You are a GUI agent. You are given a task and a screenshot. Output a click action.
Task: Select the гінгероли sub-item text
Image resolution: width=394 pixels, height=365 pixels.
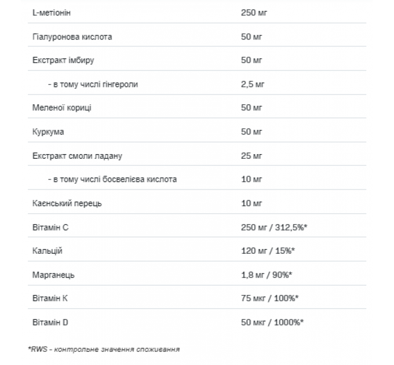click(x=93, y=84)
